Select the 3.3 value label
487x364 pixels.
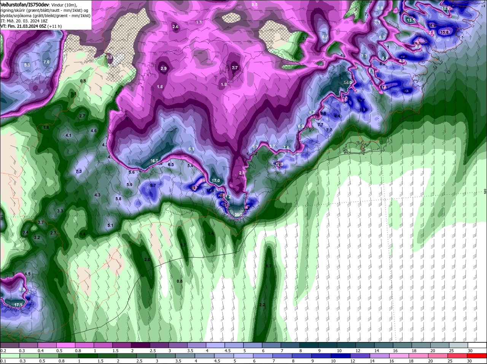coord(60,210)
